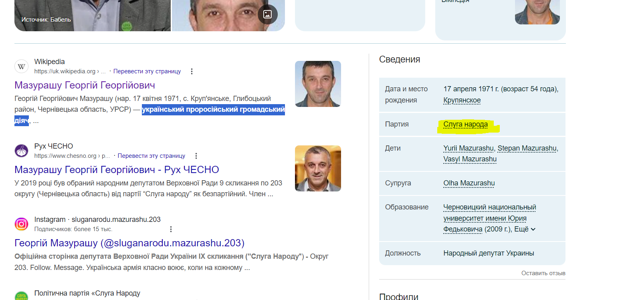618x300 pixels.
Task: Click the Слуга Народу party favicon
Action: pyautogui.click(x=22, y=296)
